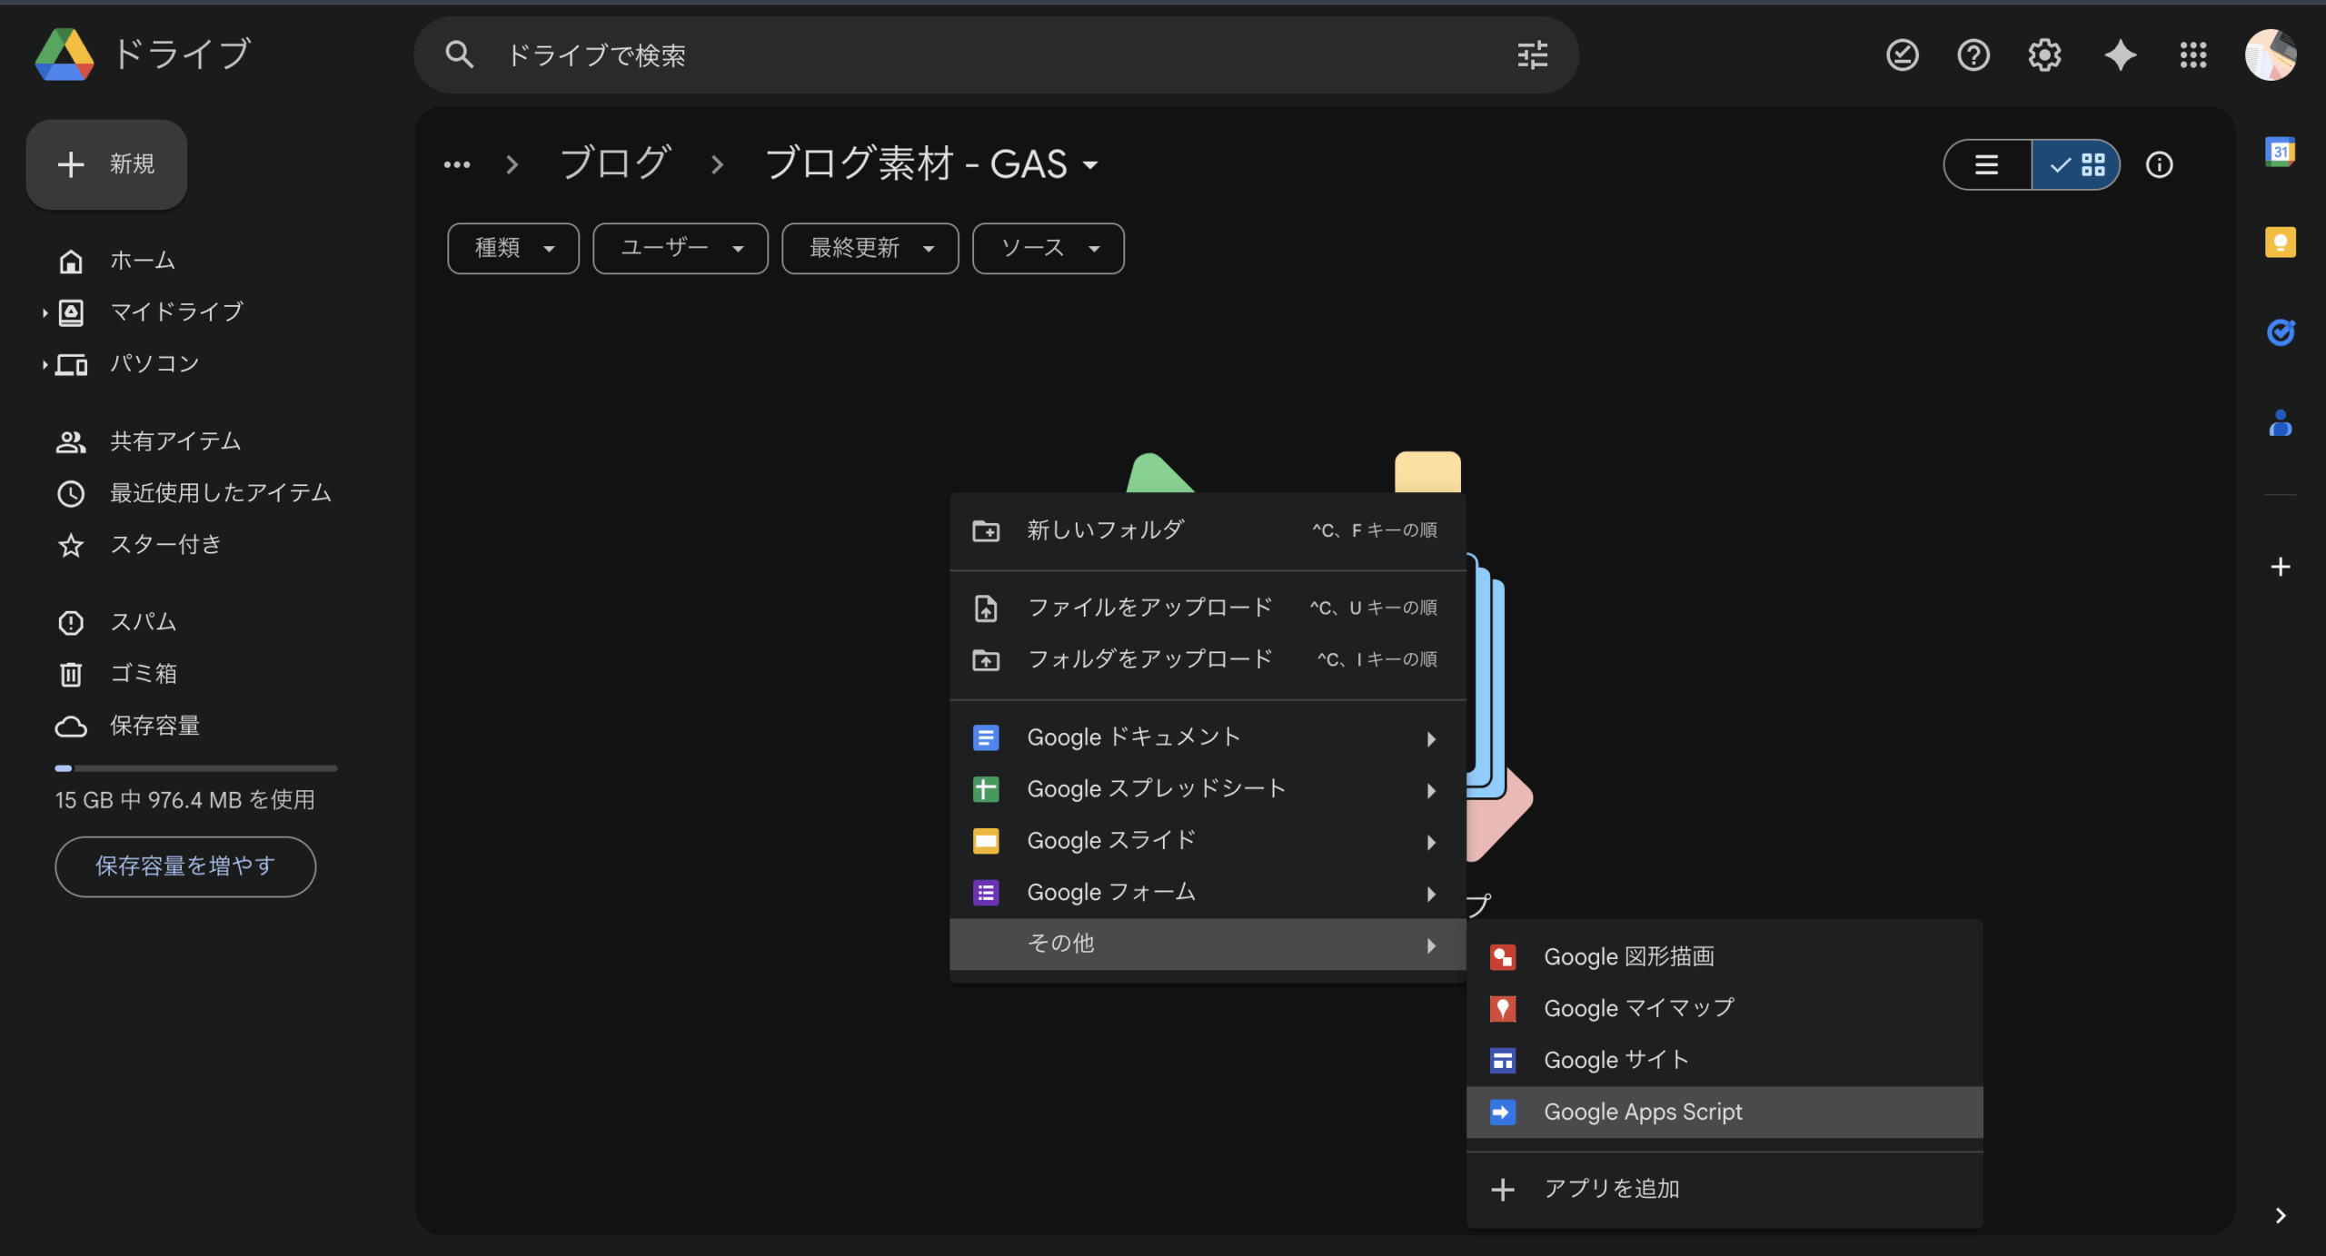Viewport: 2326px width, 1256px height.
Task: Switch to grid layout view
Action: coord(2076,164)
